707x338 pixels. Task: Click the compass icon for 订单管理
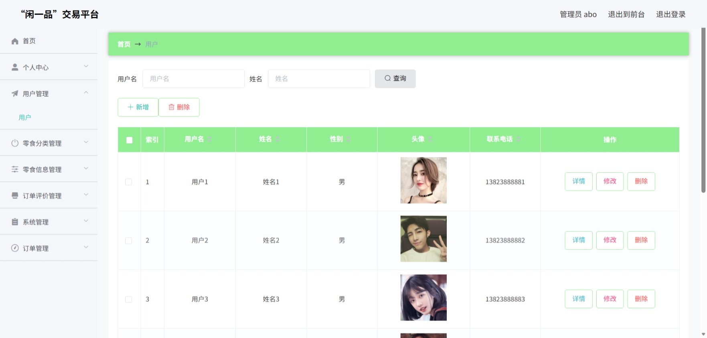coord(15,248)
